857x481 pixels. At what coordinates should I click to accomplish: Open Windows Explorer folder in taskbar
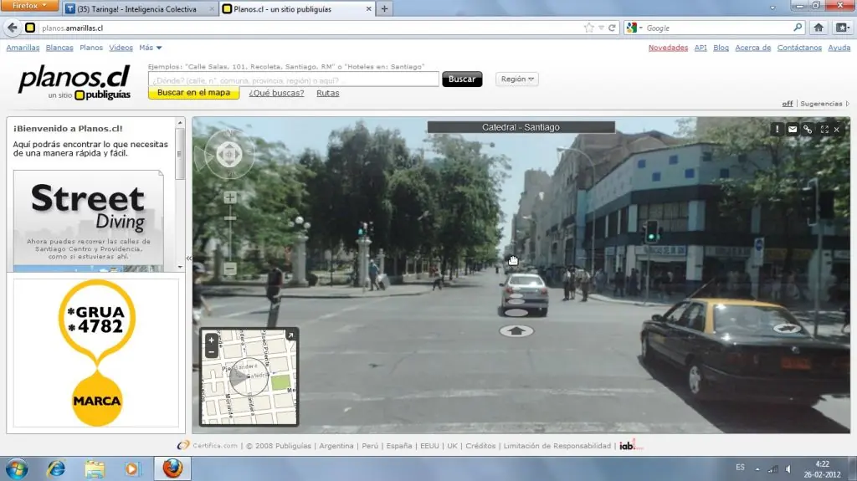click(94, 468)
